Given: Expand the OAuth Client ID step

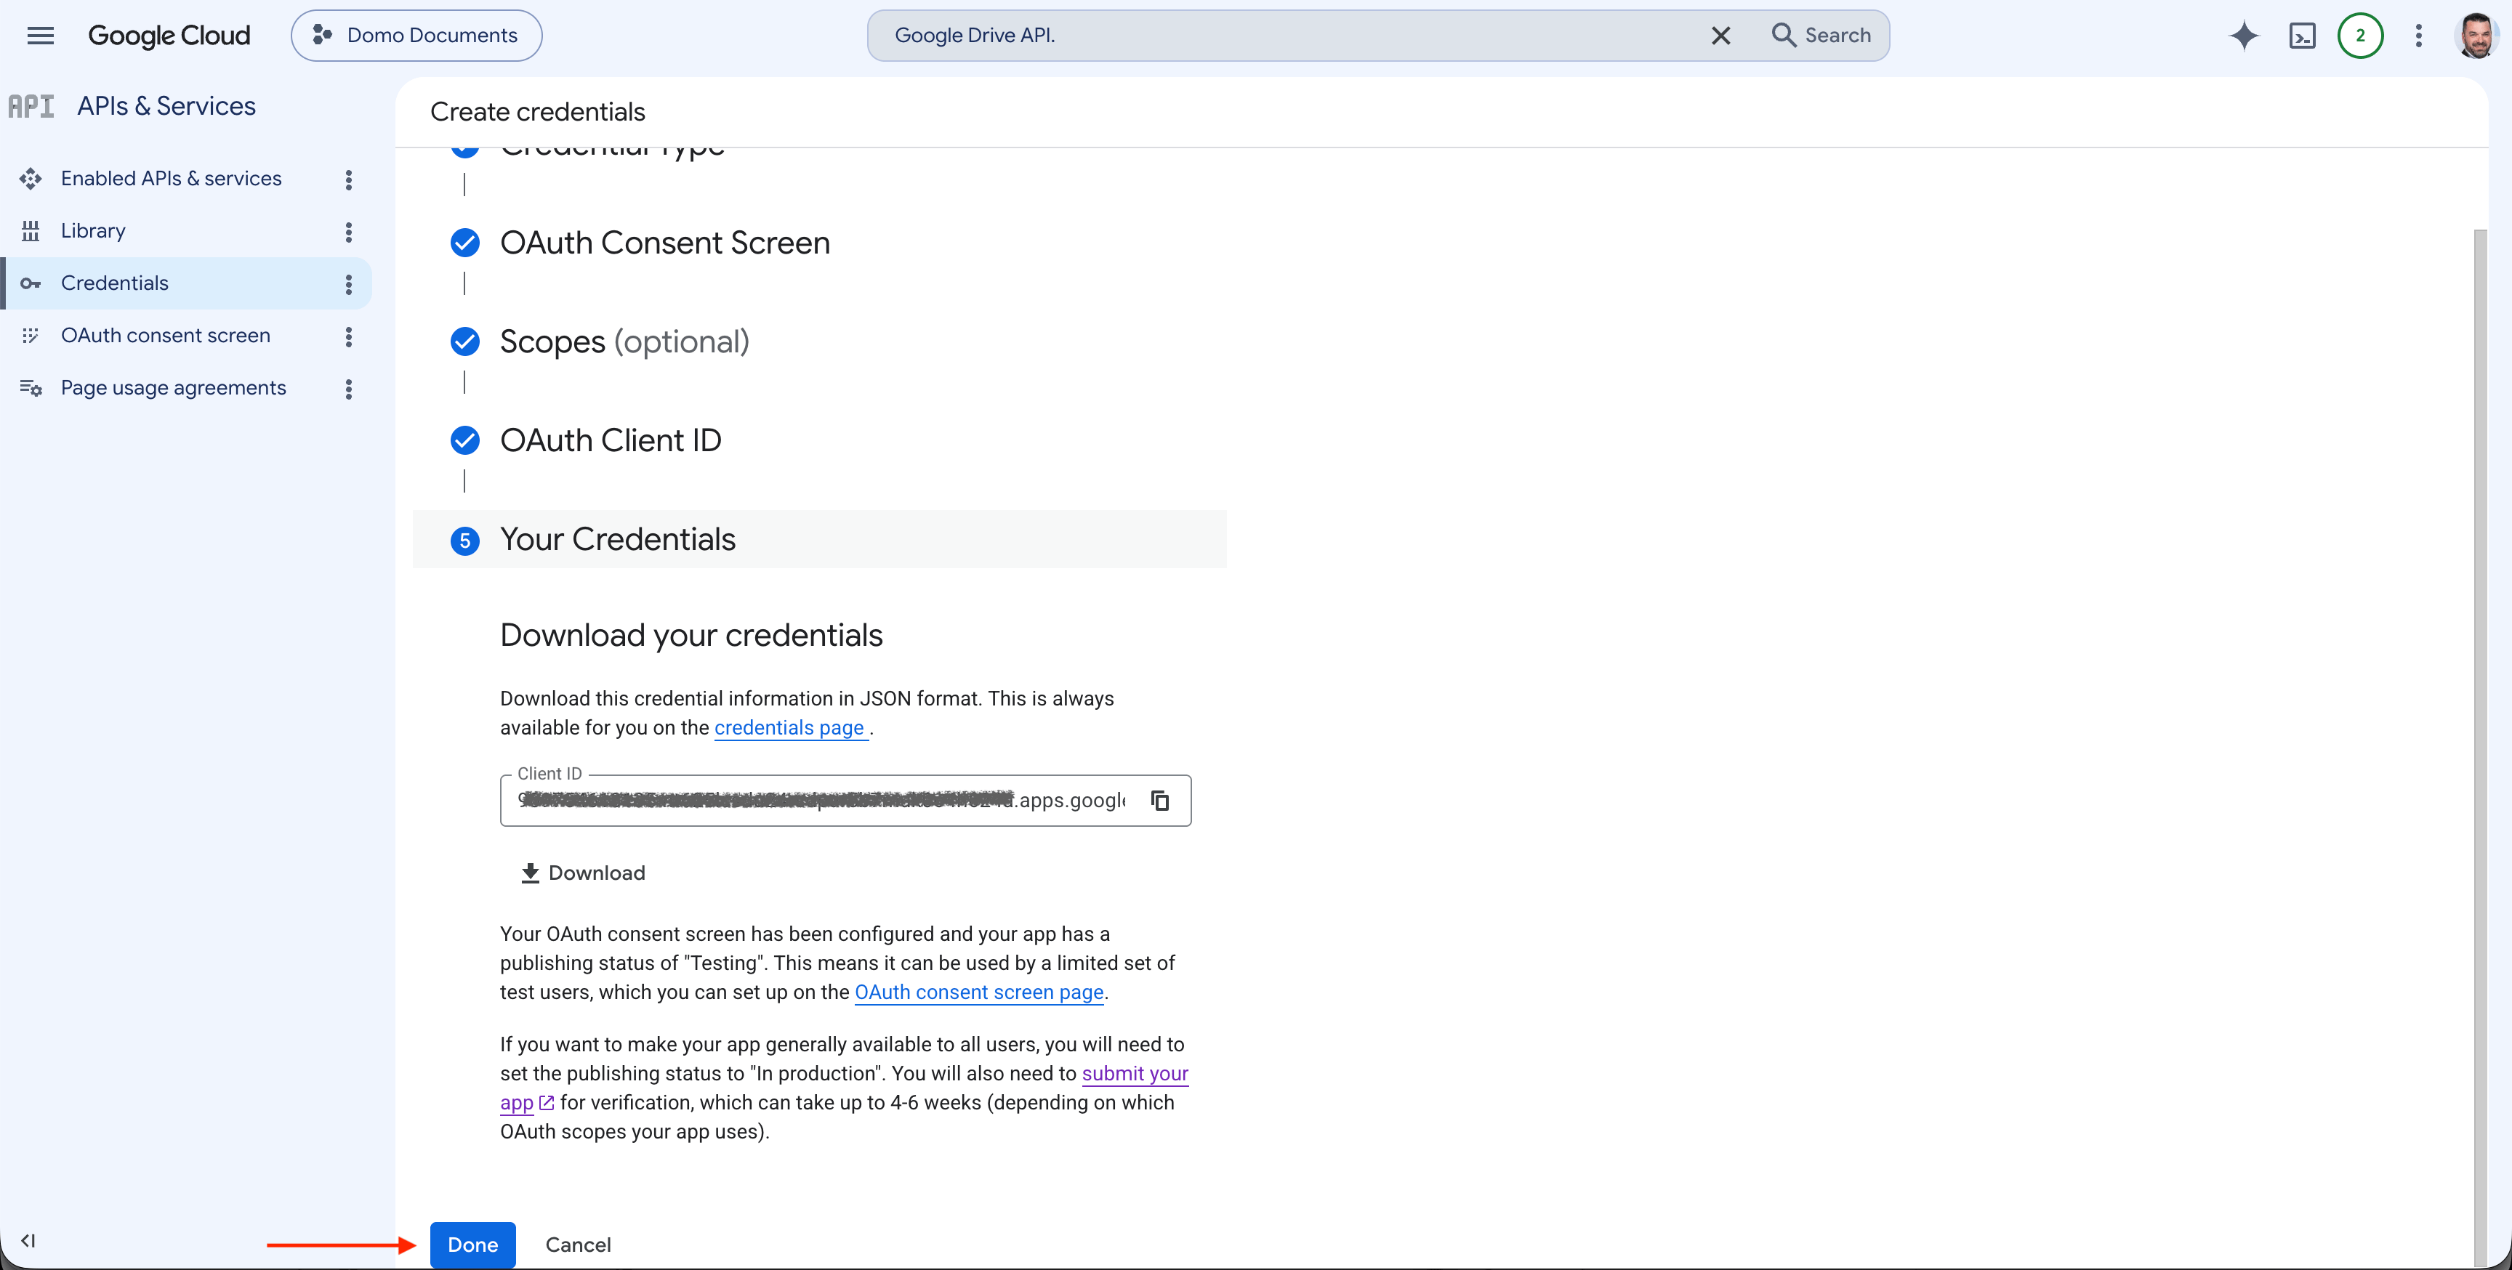Looking at the screenshot, I should point(611,440).
